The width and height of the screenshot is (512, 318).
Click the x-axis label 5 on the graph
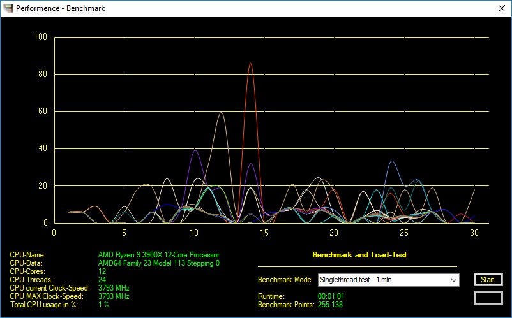click(124, 233)
